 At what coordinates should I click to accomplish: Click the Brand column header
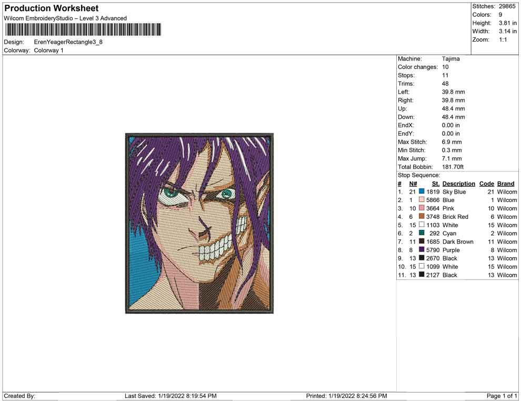(506, 184)
